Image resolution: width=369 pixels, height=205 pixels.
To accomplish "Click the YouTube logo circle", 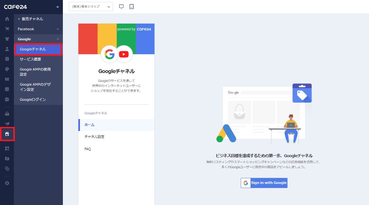I will (124, 54).
